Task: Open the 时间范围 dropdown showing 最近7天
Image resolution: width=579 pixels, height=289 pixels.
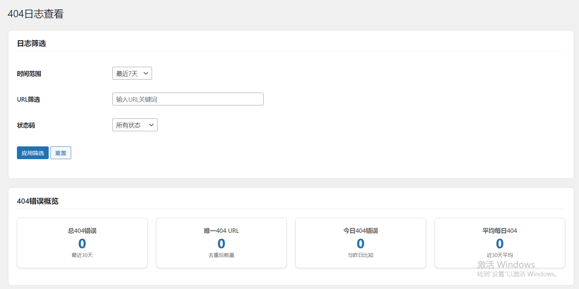Action: (132, 73)
